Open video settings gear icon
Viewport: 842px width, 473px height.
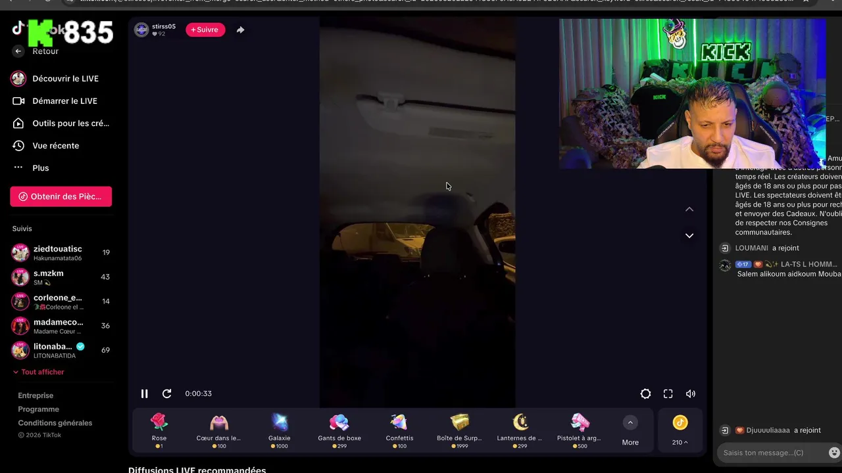tap(646, 394)
